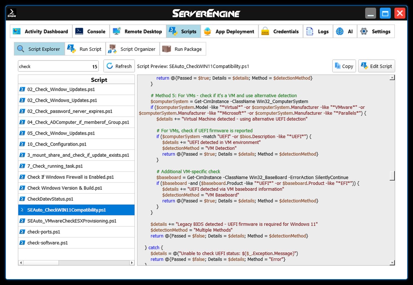Click the Copy button above the preview
The height and width of the screenshot is (285, 413).
pyautogui.click(x=344, y=66)
